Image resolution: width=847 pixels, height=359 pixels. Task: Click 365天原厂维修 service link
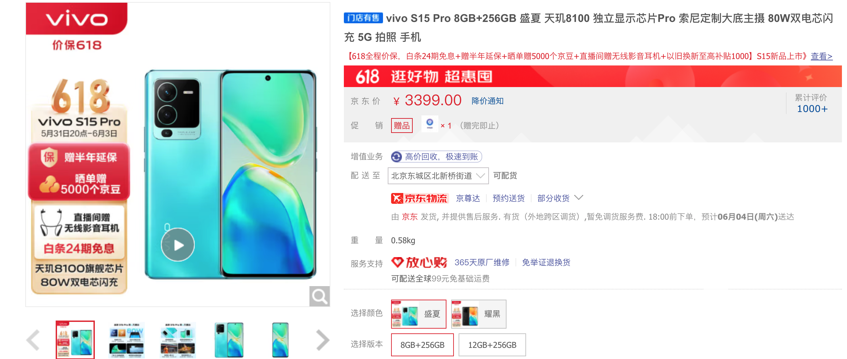pos(482,262)
